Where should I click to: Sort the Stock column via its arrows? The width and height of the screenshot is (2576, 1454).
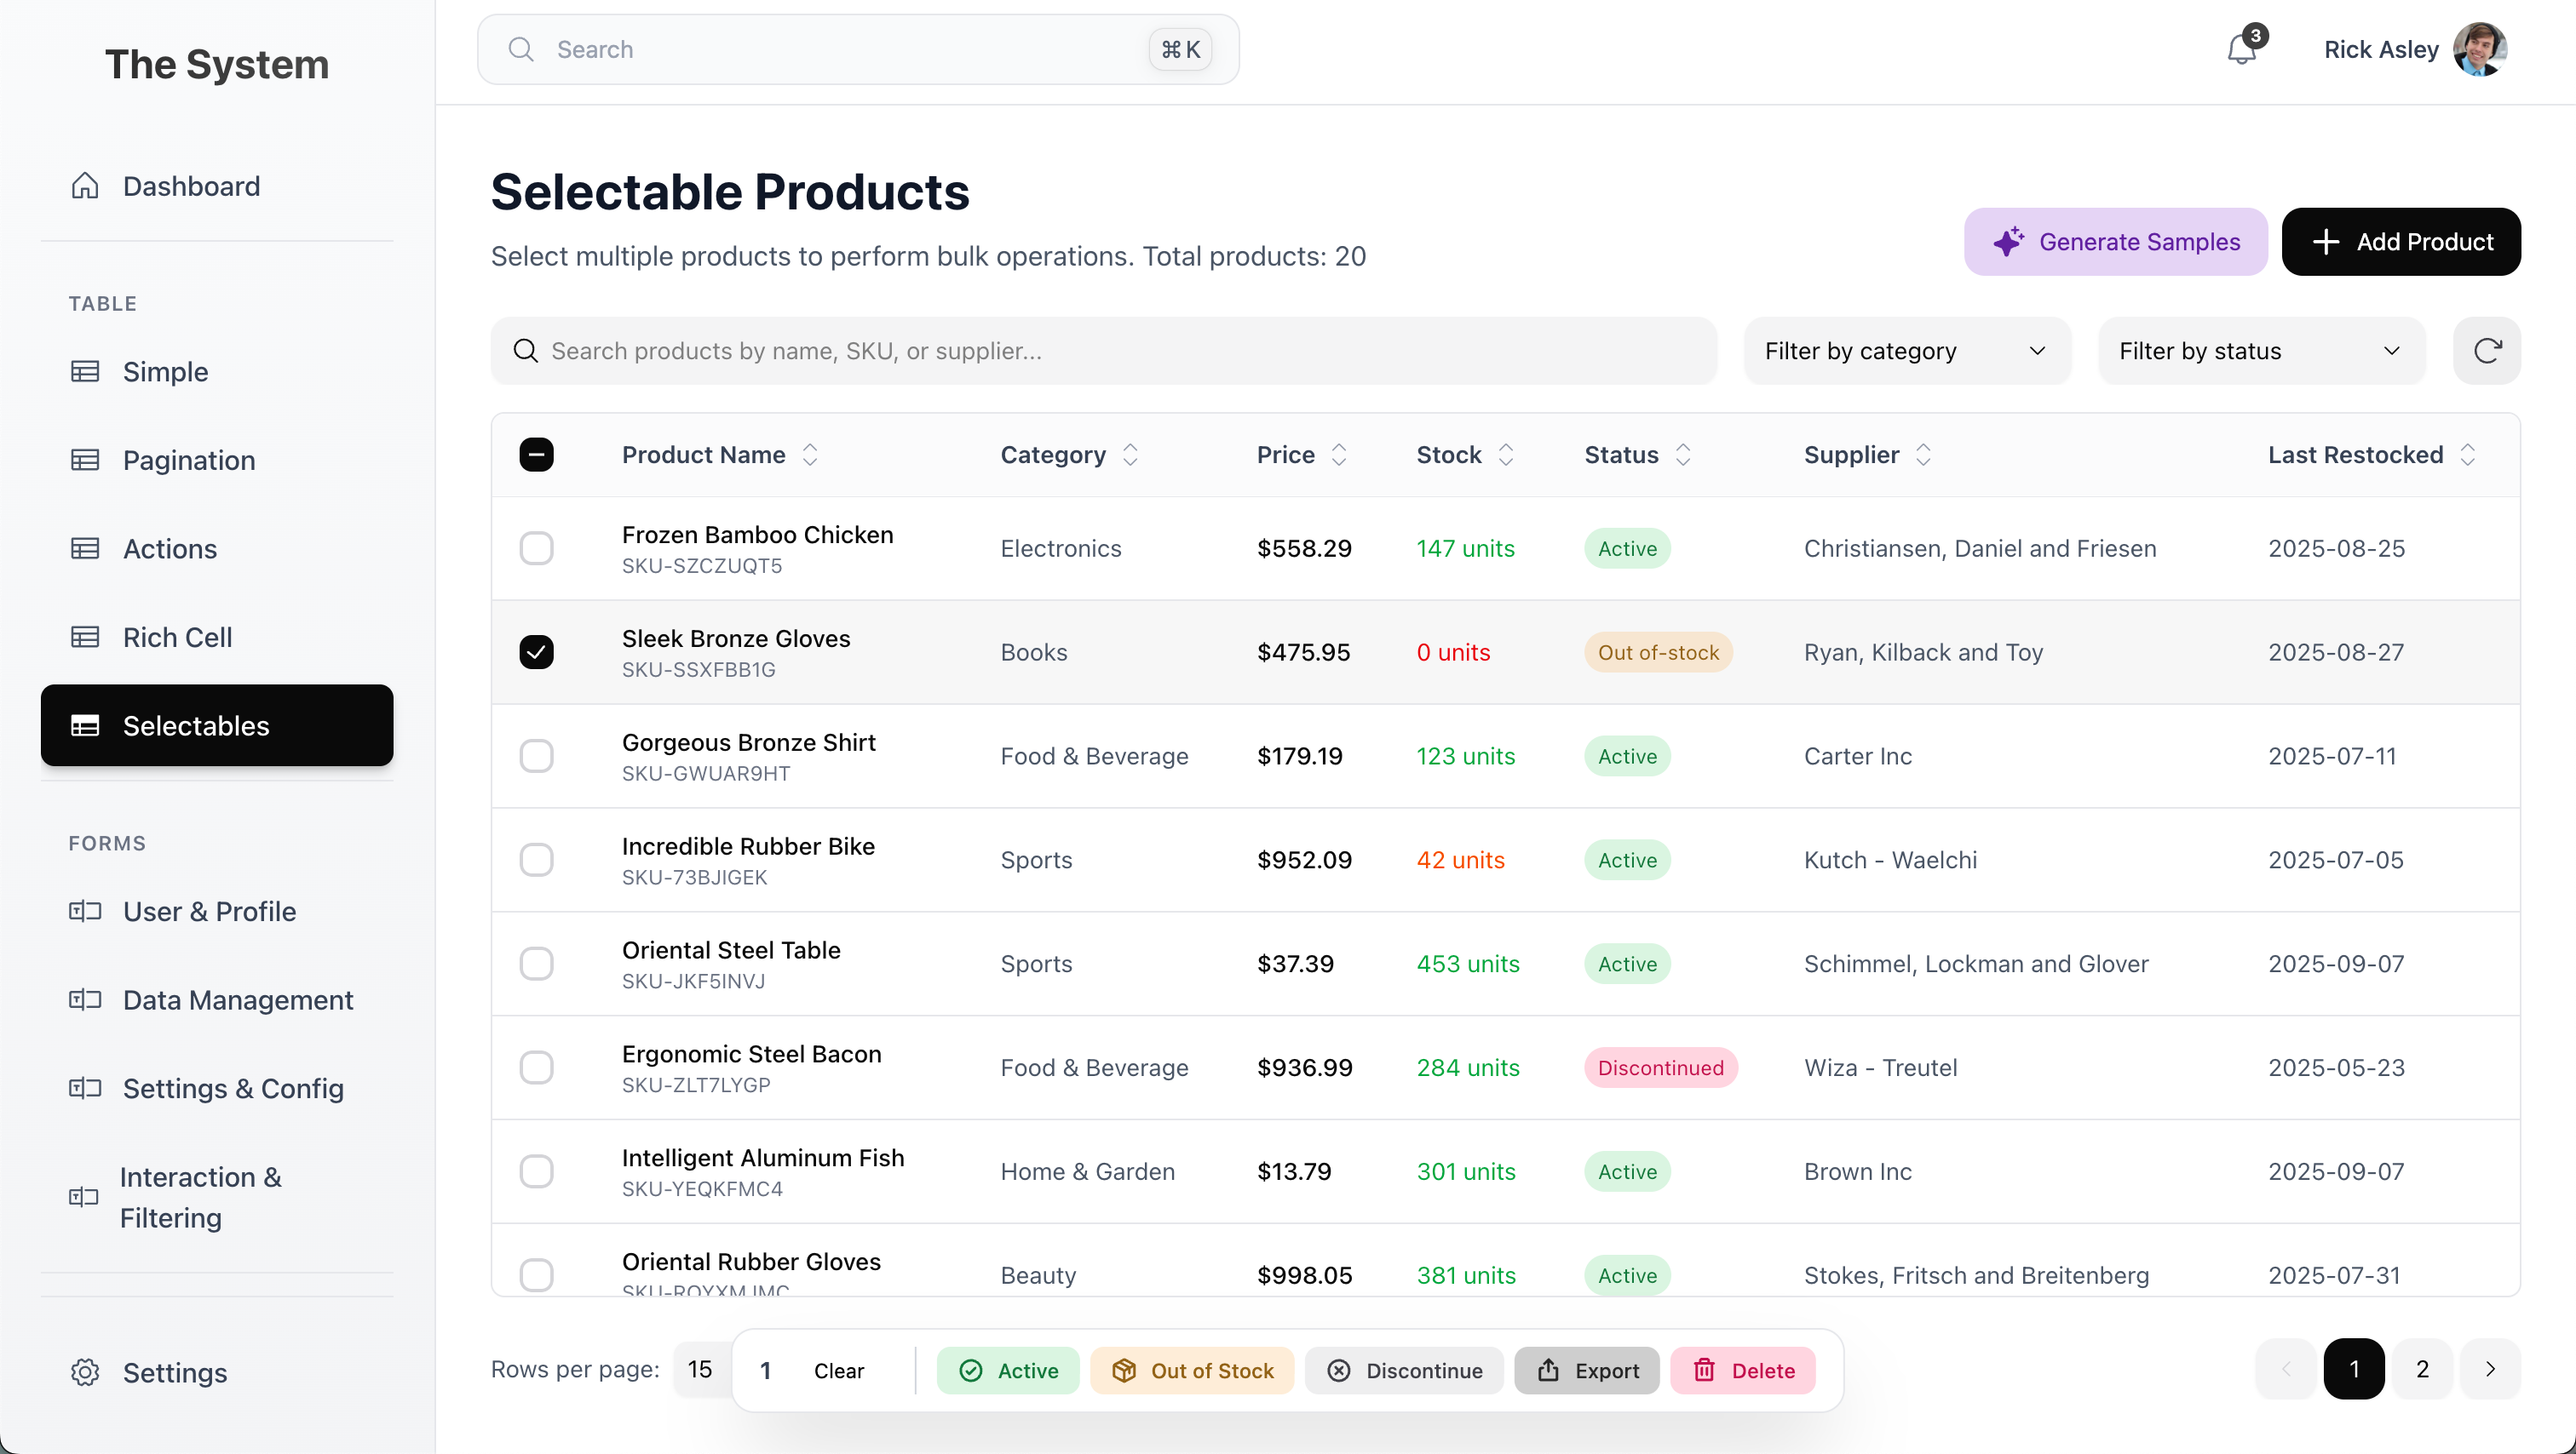pos(1506,455)
